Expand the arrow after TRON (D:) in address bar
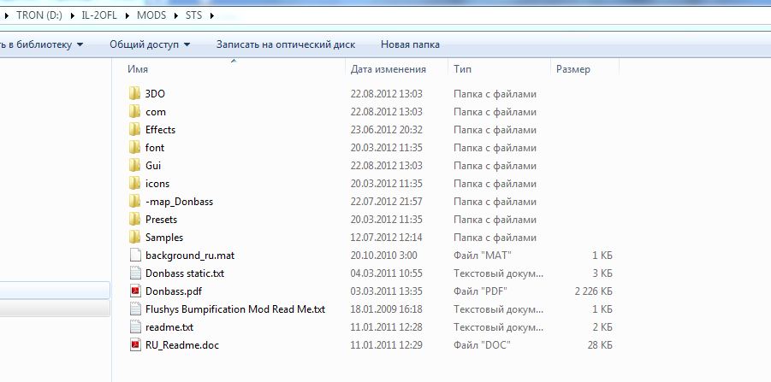This screenshot has width=771, height=382. click(72, 15)
